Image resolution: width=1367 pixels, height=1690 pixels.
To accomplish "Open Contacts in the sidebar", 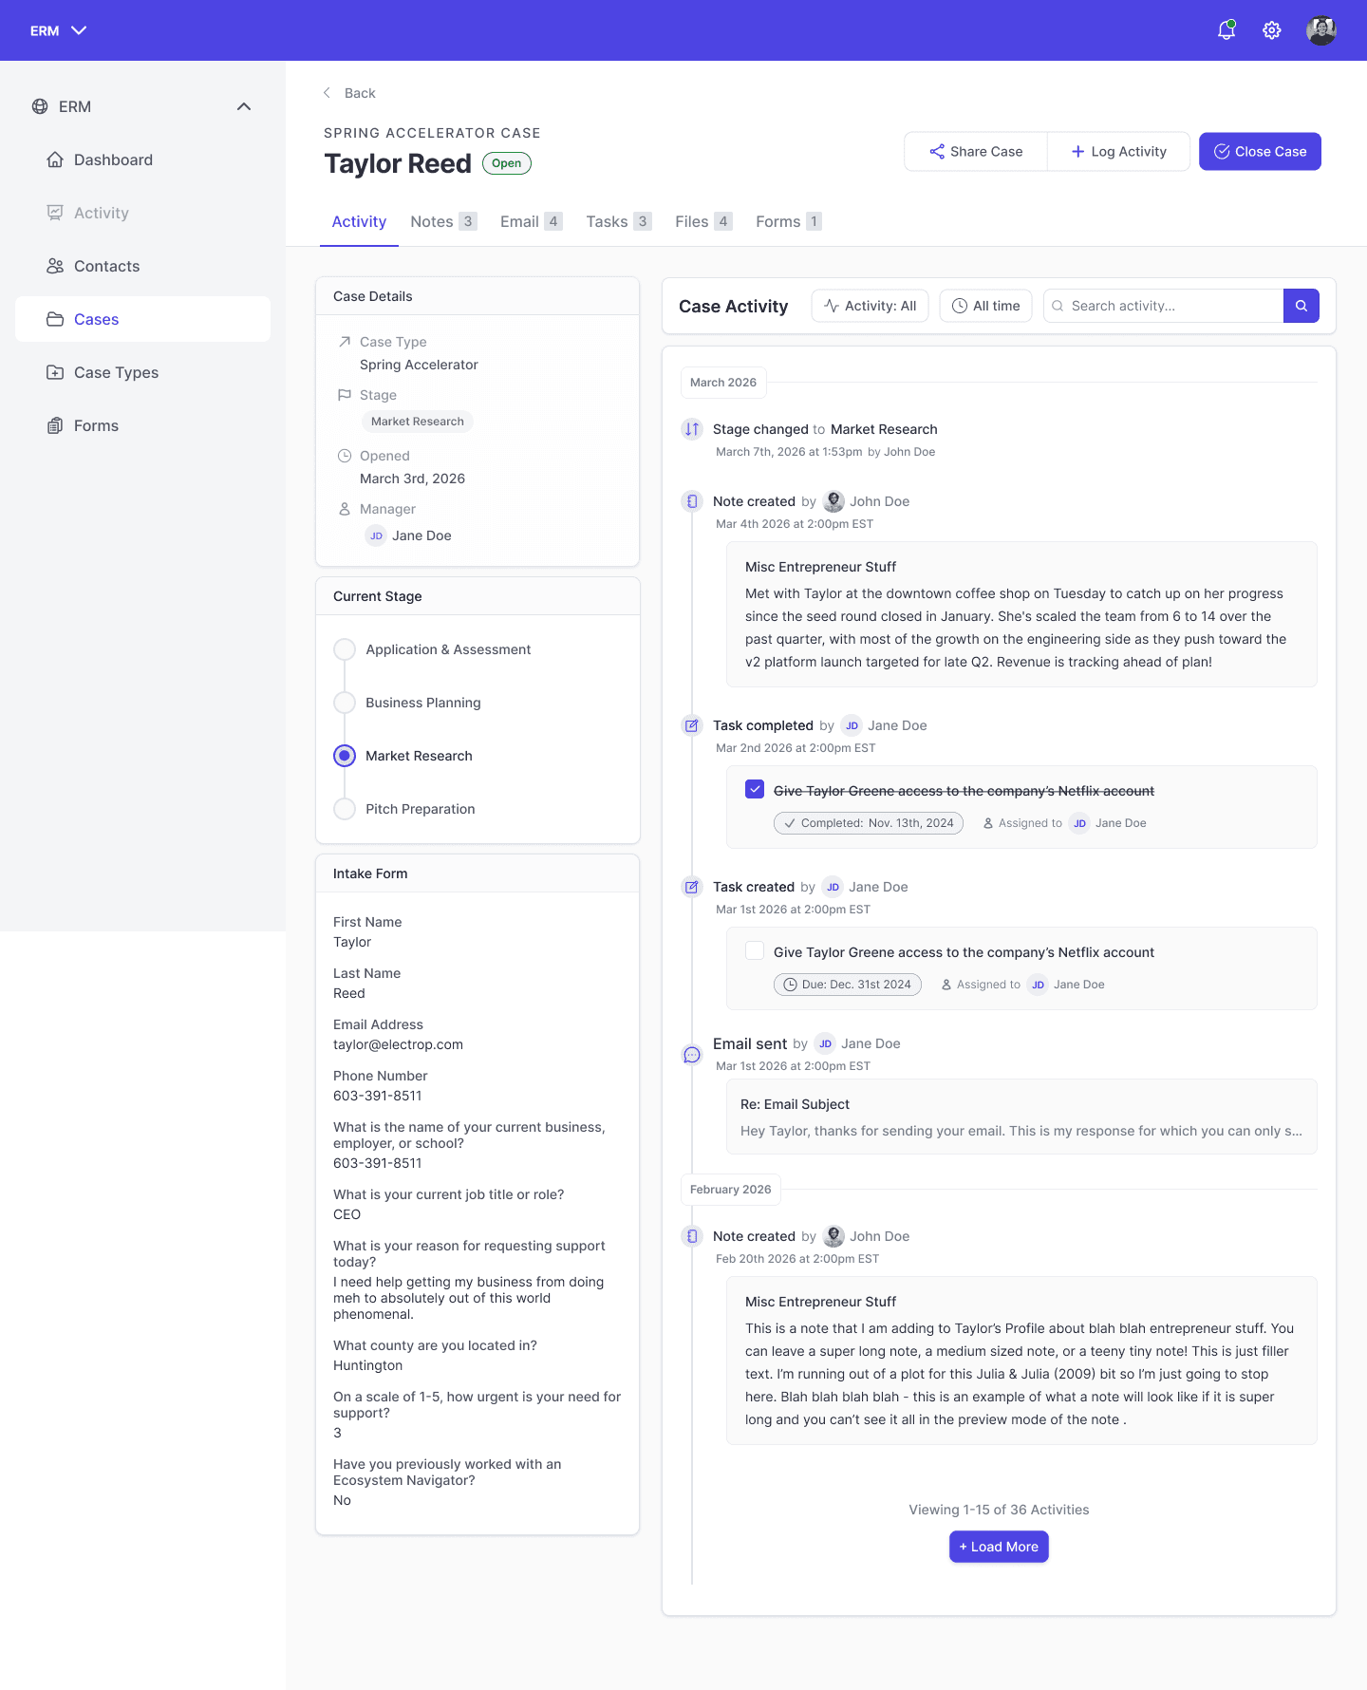I will [x=142, y=266].
